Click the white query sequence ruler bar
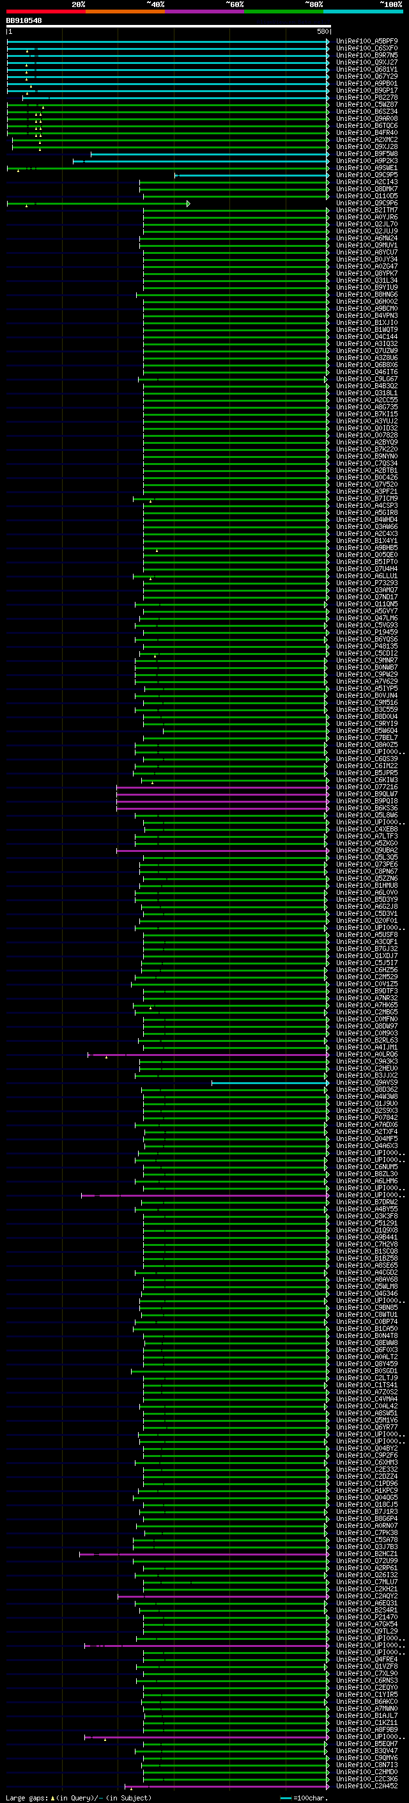This screenshot has height=1803, width=409. click(169, 27)
